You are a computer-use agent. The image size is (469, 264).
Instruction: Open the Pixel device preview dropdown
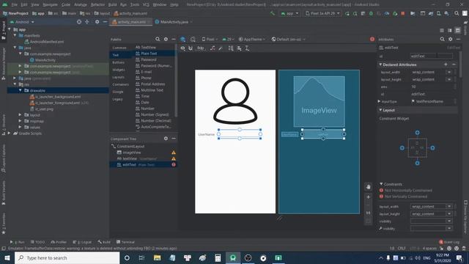pyautogui.click(x=210, y=39)
